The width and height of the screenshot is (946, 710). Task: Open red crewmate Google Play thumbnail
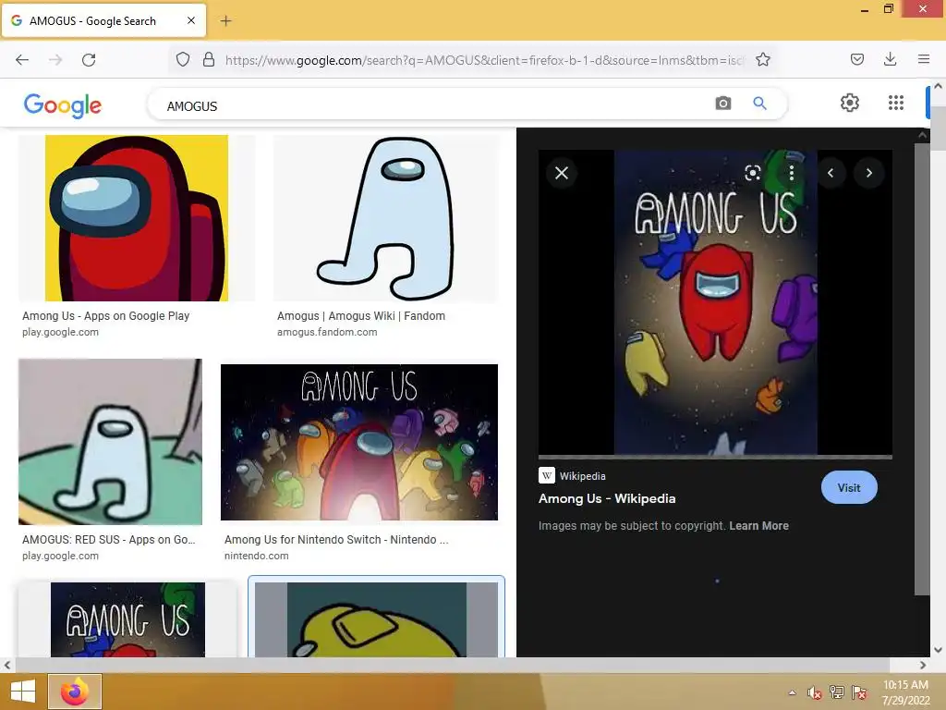click(x=137, y=218)
